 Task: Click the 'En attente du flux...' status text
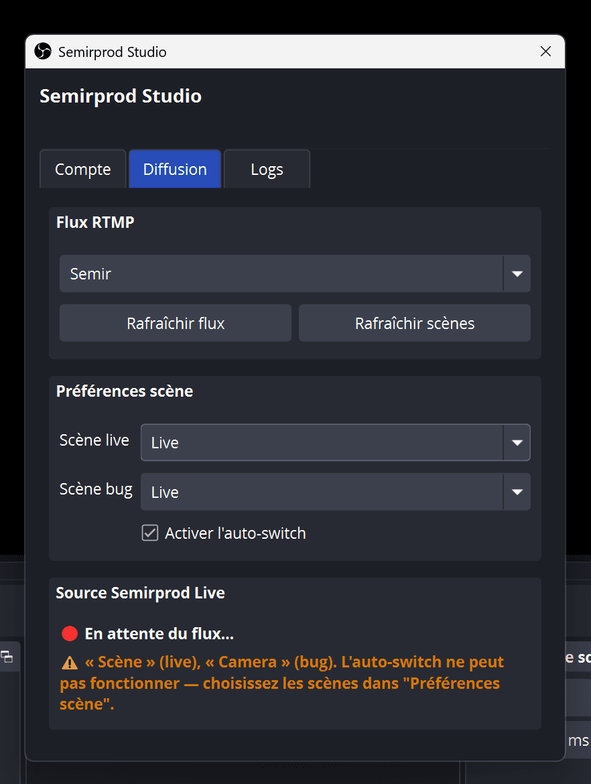159,634
